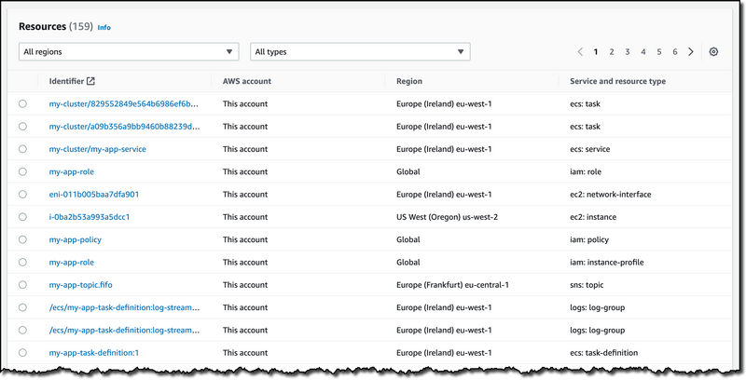Navigate to page 4 of results
The width and height of the screenshot is (746, 380).
(643, 52)
